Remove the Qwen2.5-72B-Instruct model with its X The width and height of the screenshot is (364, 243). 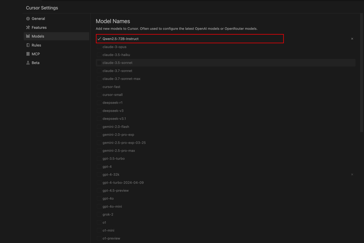pyautogui.click(x=352, y=39)
